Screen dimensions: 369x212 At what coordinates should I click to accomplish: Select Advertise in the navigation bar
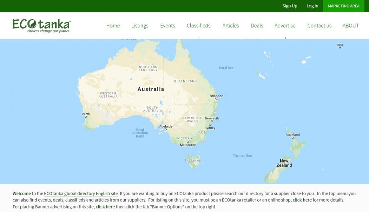tap(285, 26)
